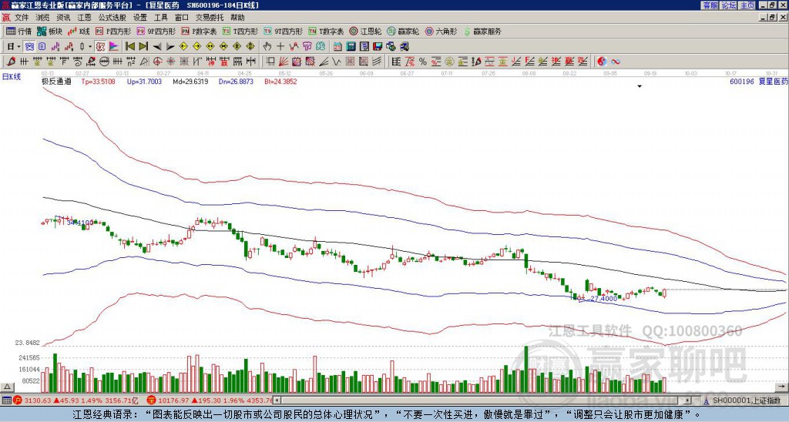This screenshot has height=422, width=789.
Task: Click the gold coin 金 icon
Action: click(x=449, y=62)
